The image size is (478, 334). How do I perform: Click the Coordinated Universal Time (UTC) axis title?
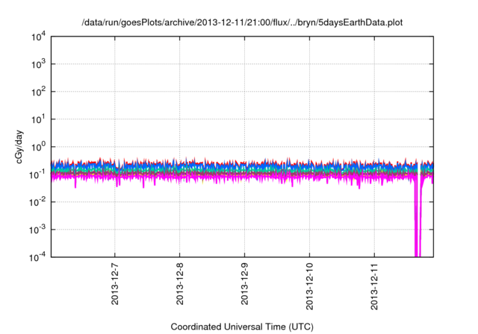[x=242, y=327]
